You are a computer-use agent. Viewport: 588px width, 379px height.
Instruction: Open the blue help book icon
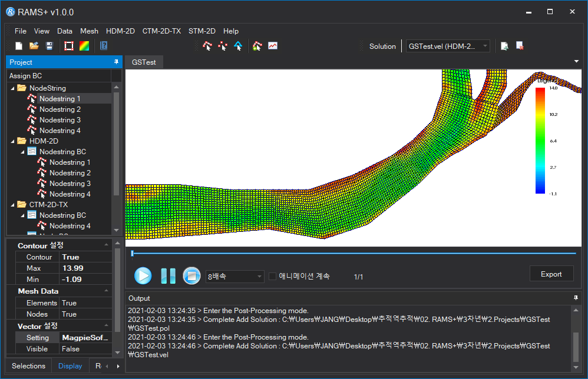104,46
